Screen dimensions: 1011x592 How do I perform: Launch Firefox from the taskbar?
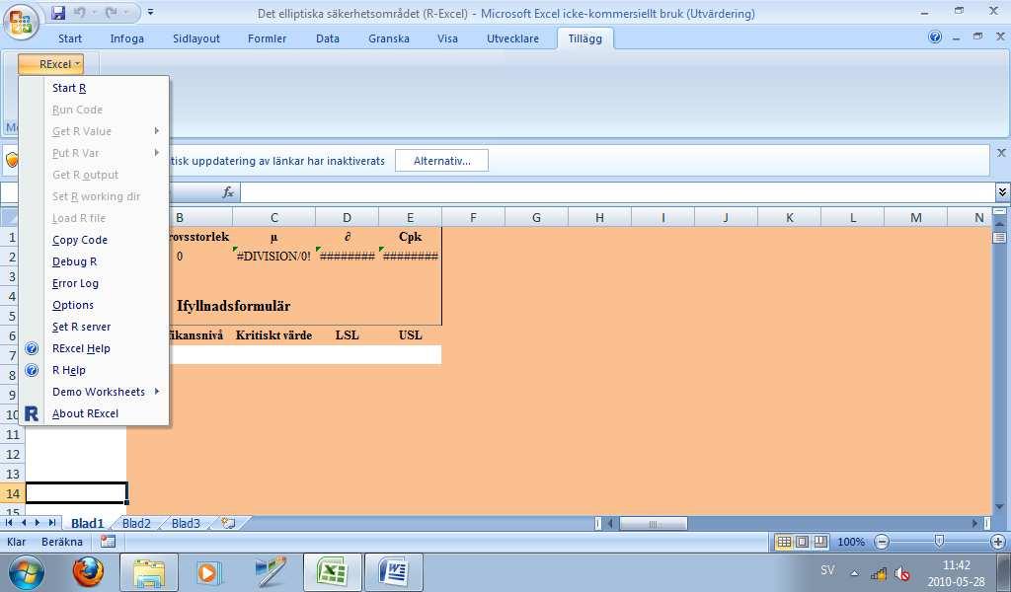pos(88,571)
